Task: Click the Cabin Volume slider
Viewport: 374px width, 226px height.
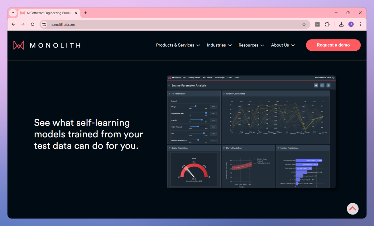Action: 198,127
